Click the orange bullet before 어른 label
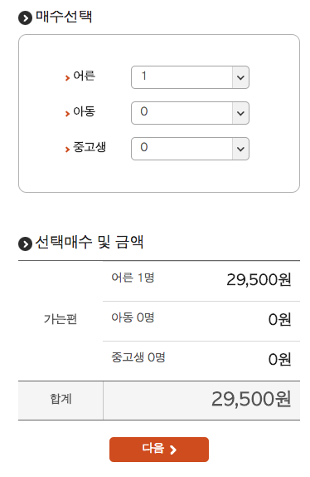Image resolution: width=310 pixels, height=477 pixels. coord(67,78)
